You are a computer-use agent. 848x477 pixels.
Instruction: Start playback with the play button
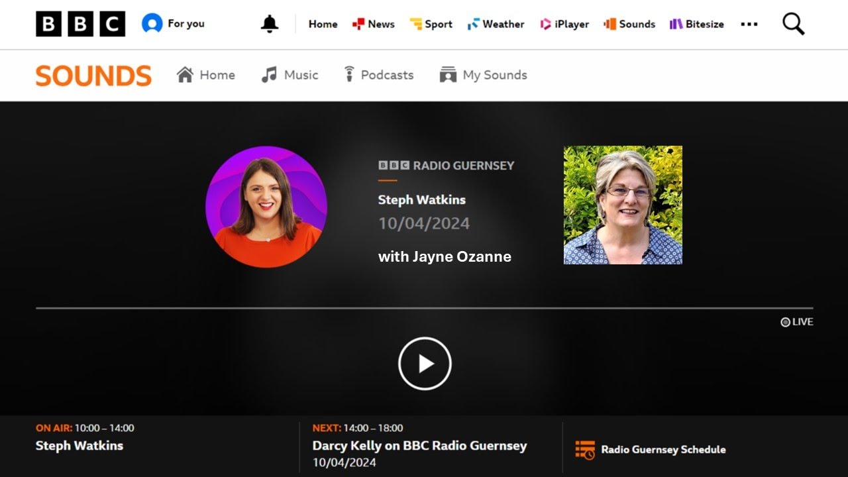425,364
